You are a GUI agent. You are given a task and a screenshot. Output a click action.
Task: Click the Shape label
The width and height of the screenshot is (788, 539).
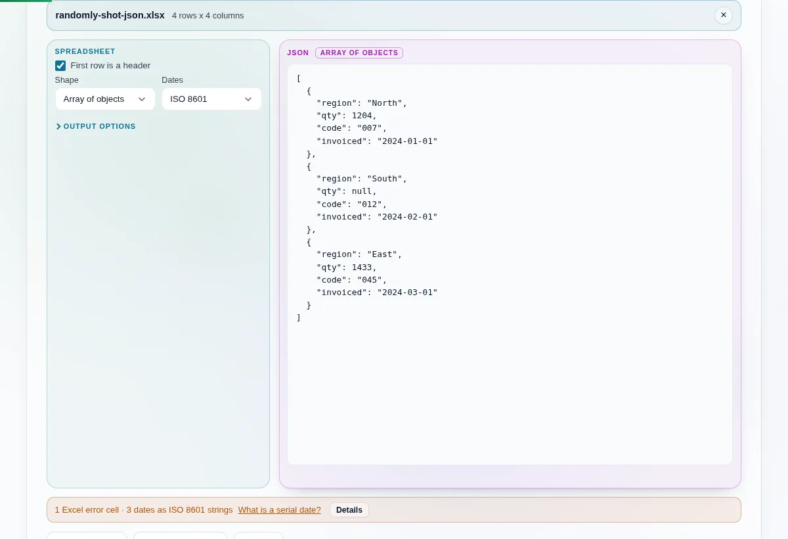point(67,80)
